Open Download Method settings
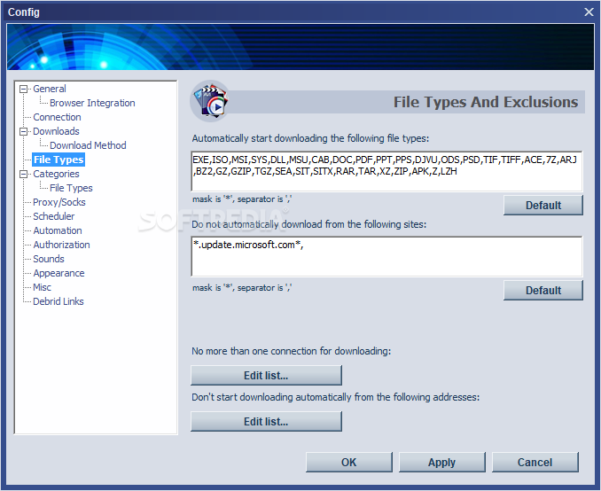Viewport: 601px width, 491px height. pyautogui.click(x=88, y=145)
